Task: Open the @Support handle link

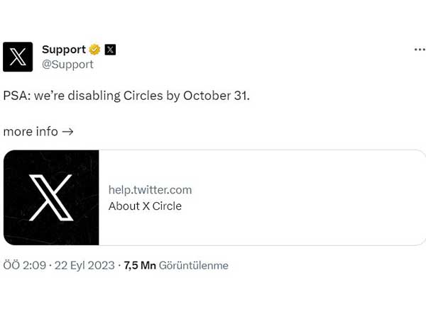Action: point(67,65)
